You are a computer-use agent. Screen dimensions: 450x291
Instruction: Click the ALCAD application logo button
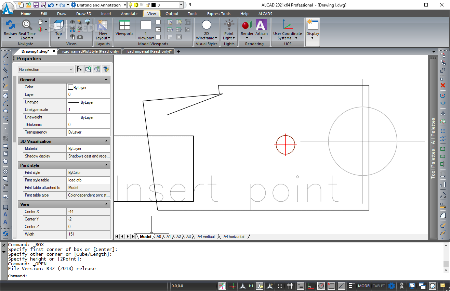coord(8,8)
